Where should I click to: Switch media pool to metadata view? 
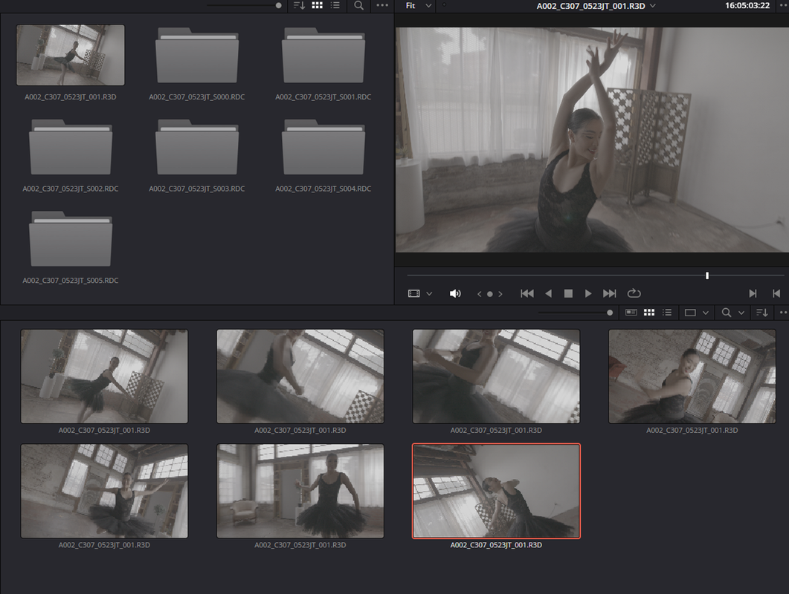(x=631, y=313)
